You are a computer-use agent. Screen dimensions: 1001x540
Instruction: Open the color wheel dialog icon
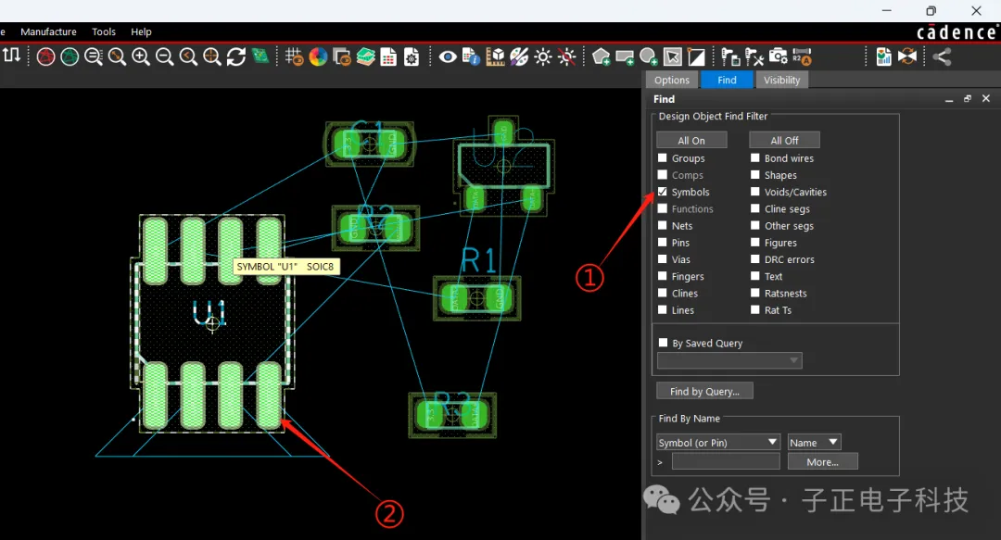pyautogui.click(x=318, y=57)
